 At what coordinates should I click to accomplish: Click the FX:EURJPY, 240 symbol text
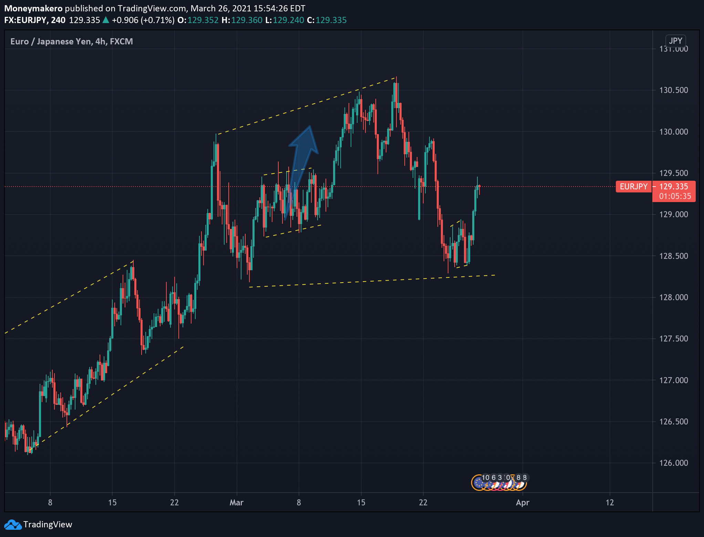tap(35, 20)
